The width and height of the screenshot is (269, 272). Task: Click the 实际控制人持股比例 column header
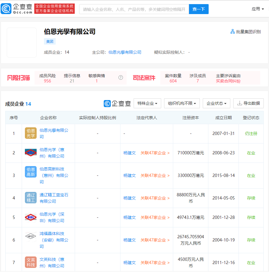tap(98, 118)
